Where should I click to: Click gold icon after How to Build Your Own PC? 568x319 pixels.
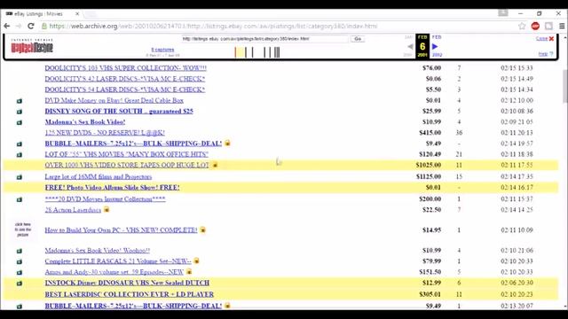point(203,230)
